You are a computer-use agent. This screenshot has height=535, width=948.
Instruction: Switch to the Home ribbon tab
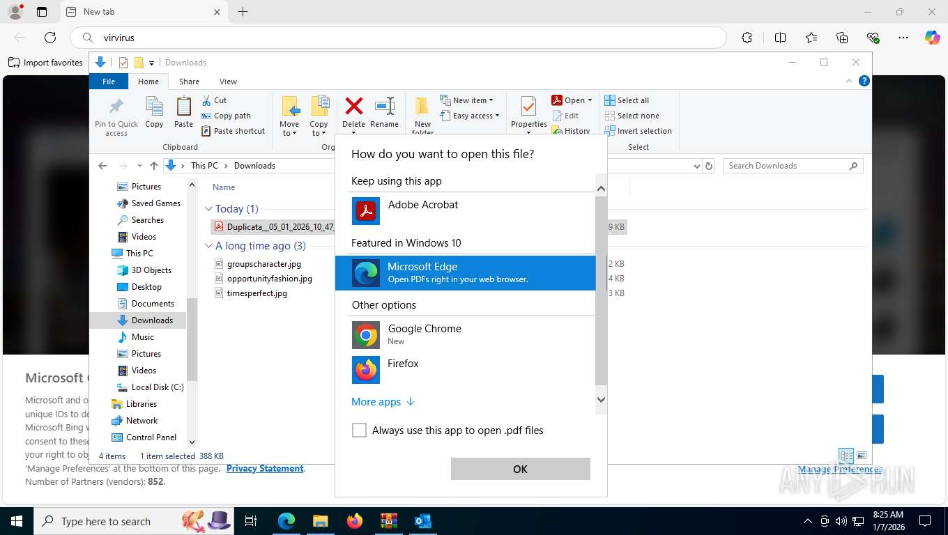click(148, 82)
